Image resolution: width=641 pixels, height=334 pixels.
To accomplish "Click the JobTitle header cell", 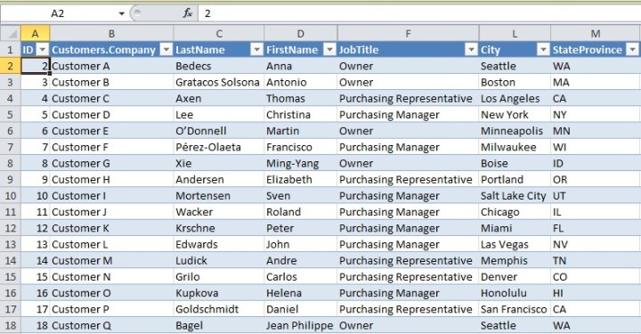I will 408,50.
